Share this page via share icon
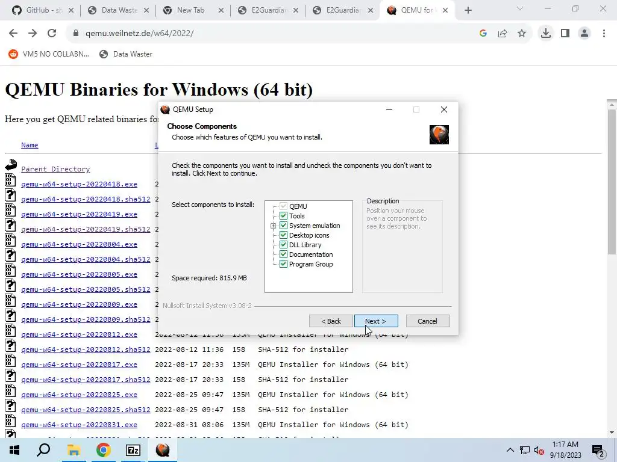The image size is (617, 462). point(503,34)
